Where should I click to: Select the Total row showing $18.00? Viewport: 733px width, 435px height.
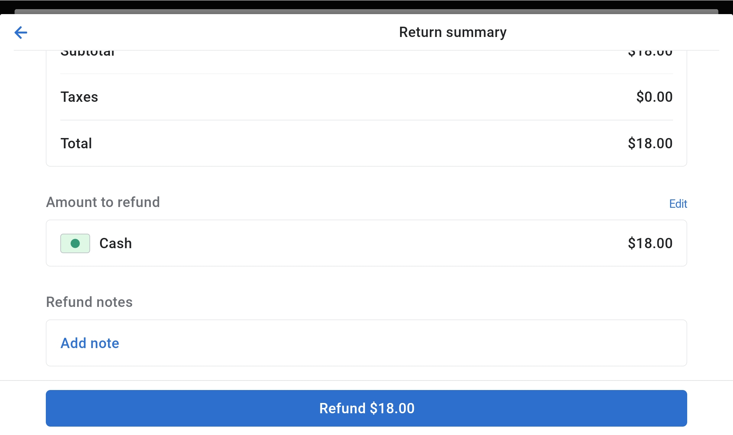coord(366,143)
